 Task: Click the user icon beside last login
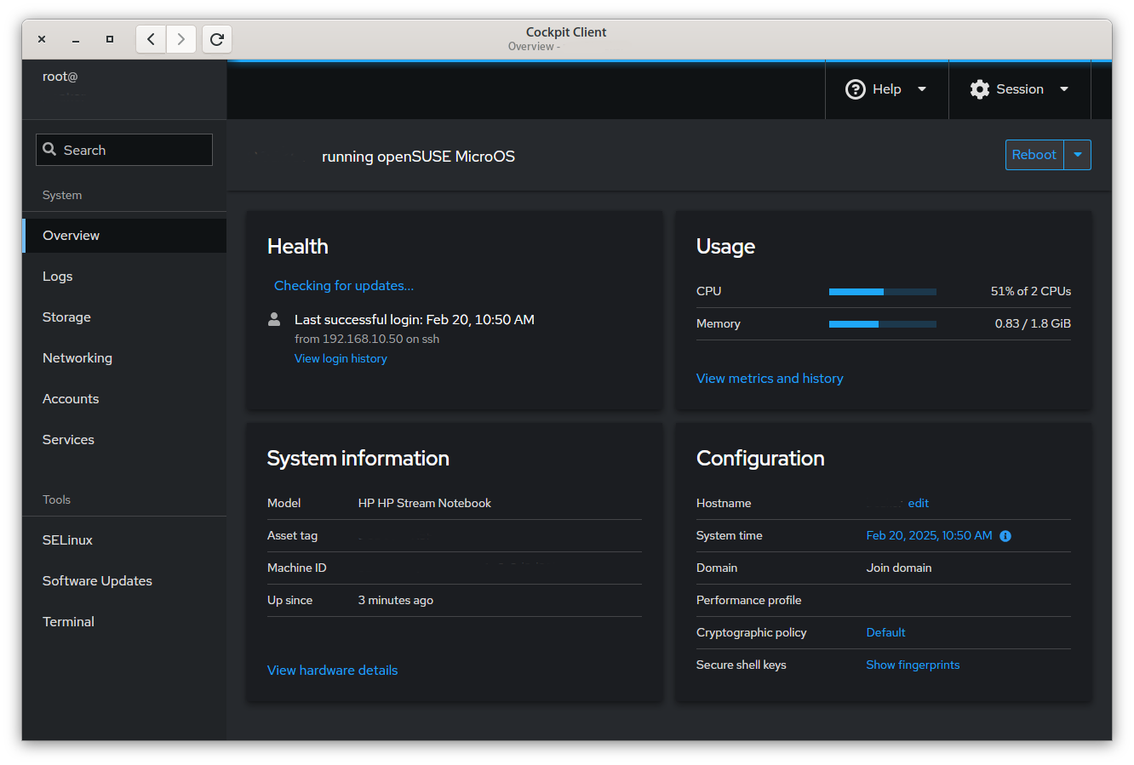(x=274, y=319)
